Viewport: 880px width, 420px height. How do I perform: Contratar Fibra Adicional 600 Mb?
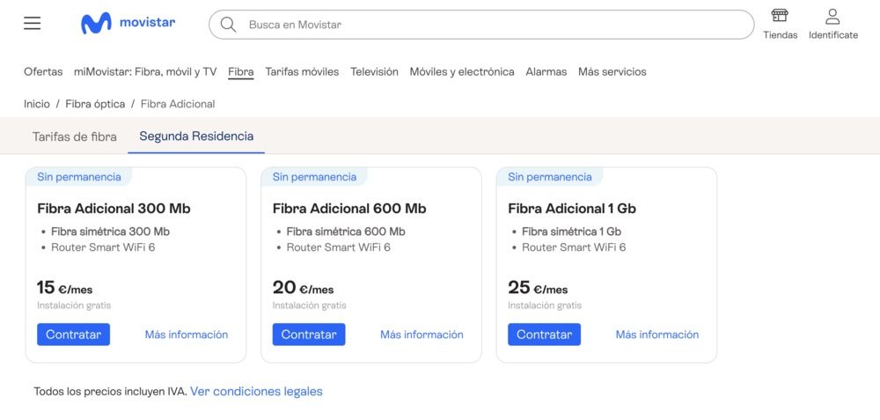[309, 335]
